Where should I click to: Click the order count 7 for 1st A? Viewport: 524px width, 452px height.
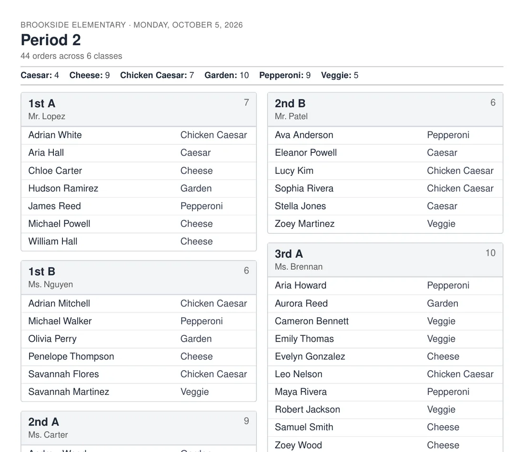(x=246, y=102)
